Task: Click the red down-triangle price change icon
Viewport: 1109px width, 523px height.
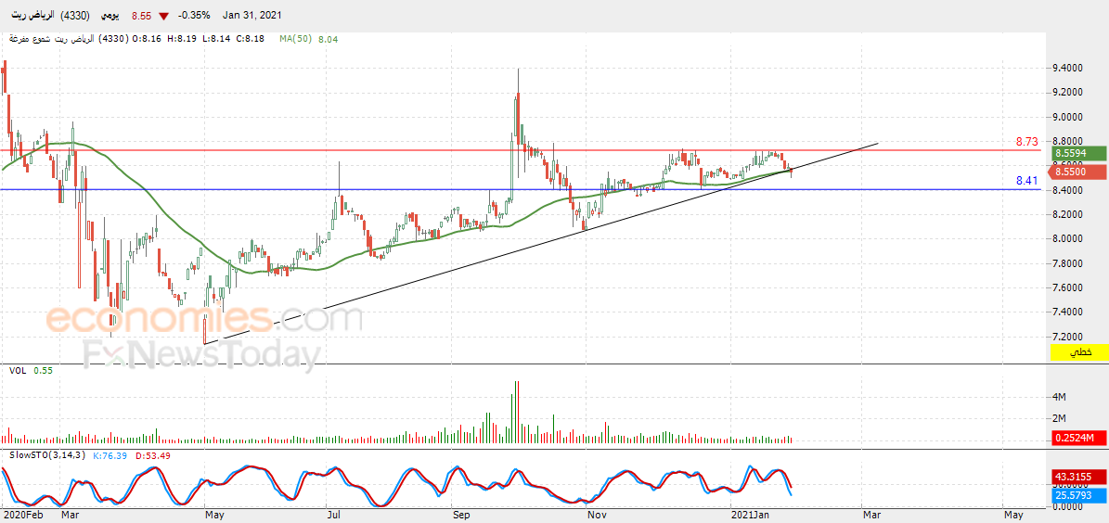Action: 164,16
